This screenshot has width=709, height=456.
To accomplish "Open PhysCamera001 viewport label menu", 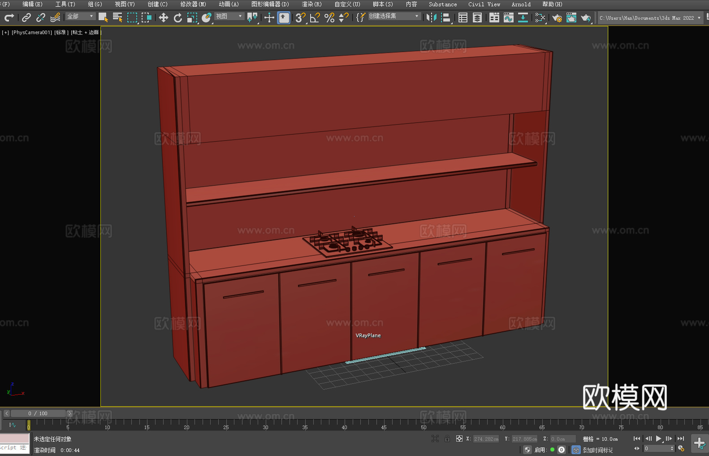I will (32, 32).
